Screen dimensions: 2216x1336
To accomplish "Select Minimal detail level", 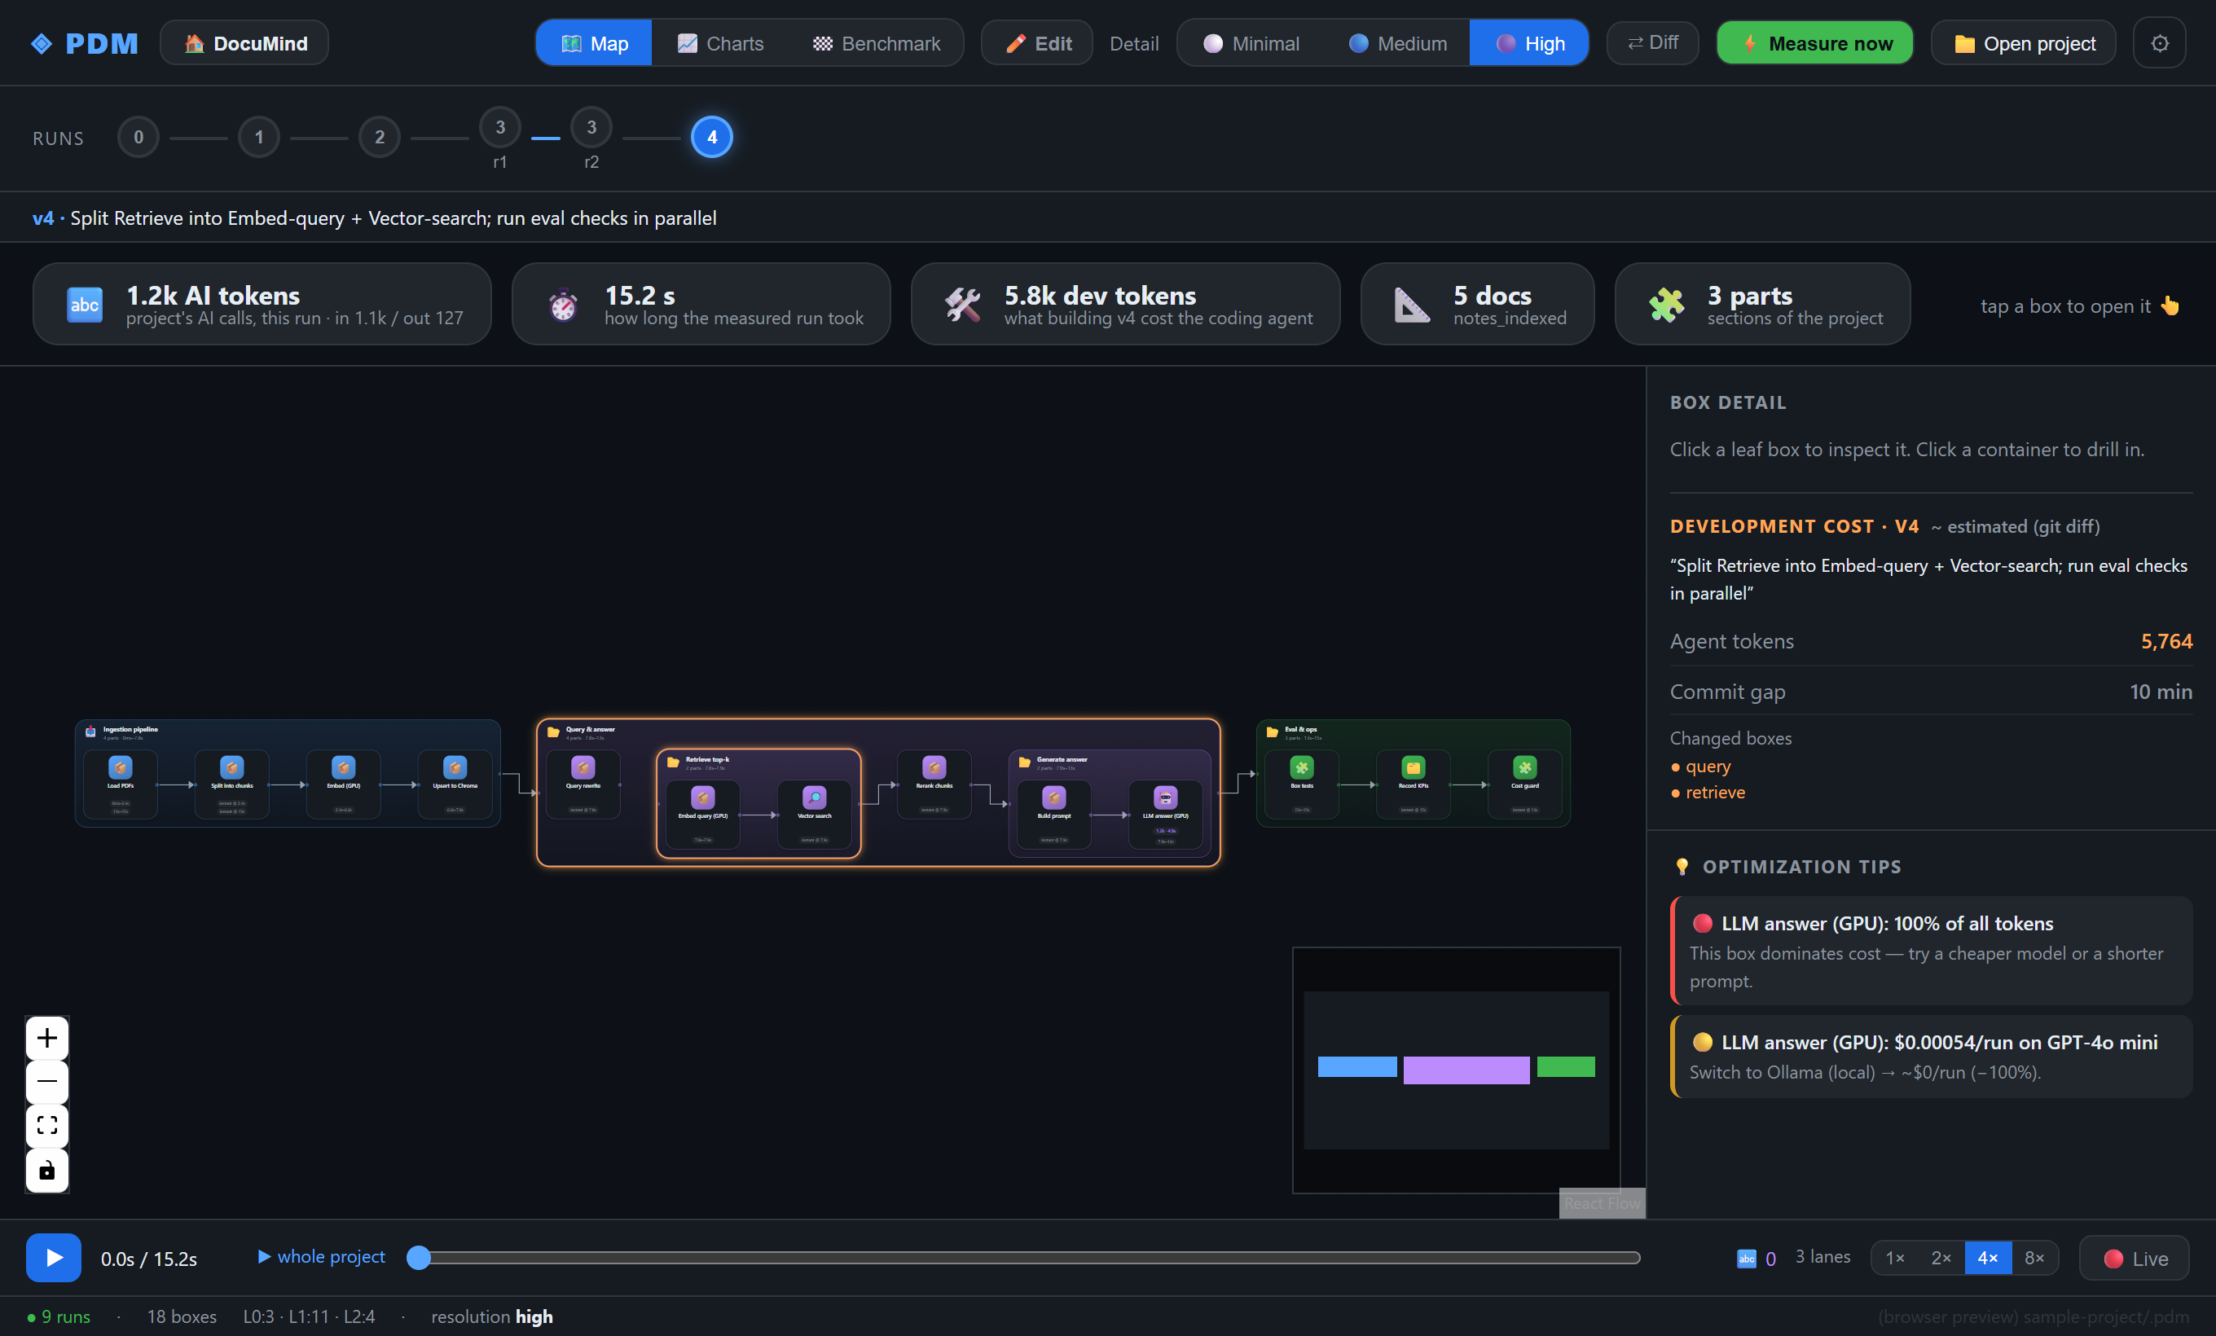I will [x=1250, y=43].
